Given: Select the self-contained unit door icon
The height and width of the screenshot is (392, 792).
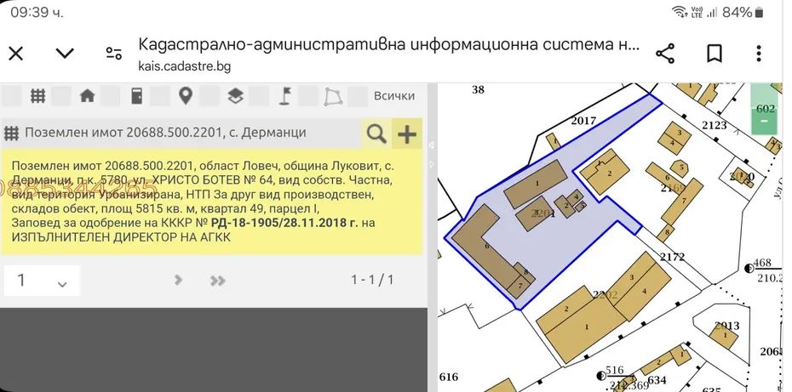Looking at the screenshot, I should pos(136,96).
